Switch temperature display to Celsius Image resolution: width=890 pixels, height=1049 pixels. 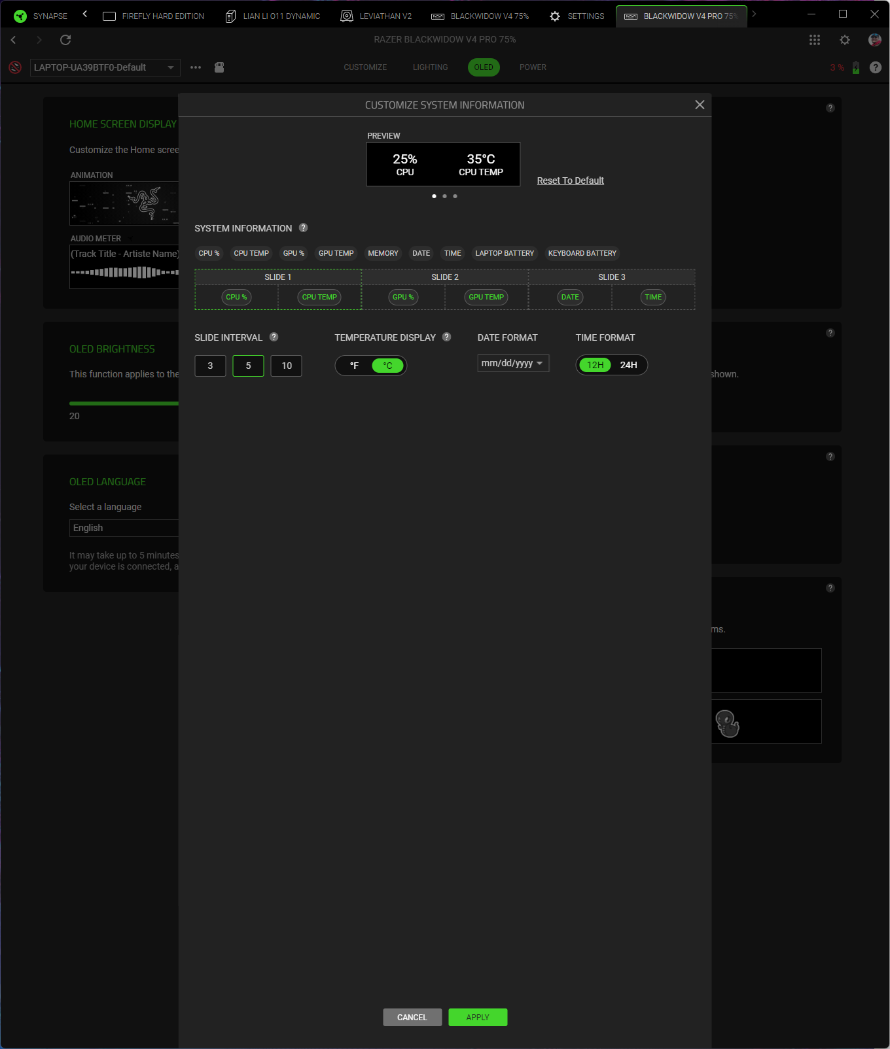388,366
